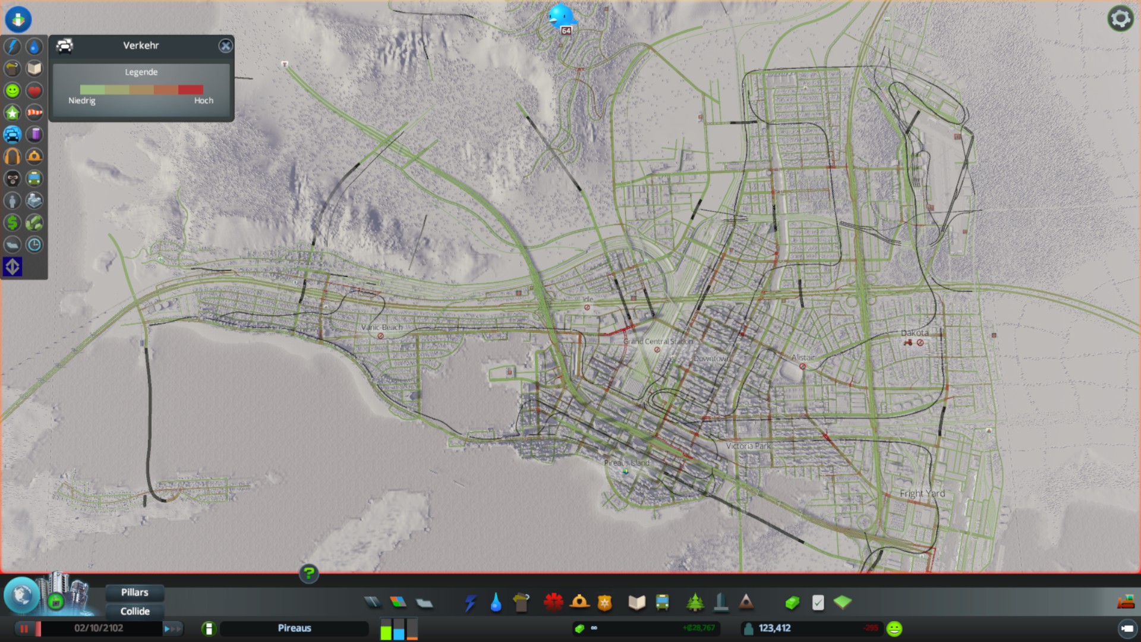Viewport: 1141px width, 642px height.
Task: Select the bulldozer tool
Action: tap(1125, 603)
